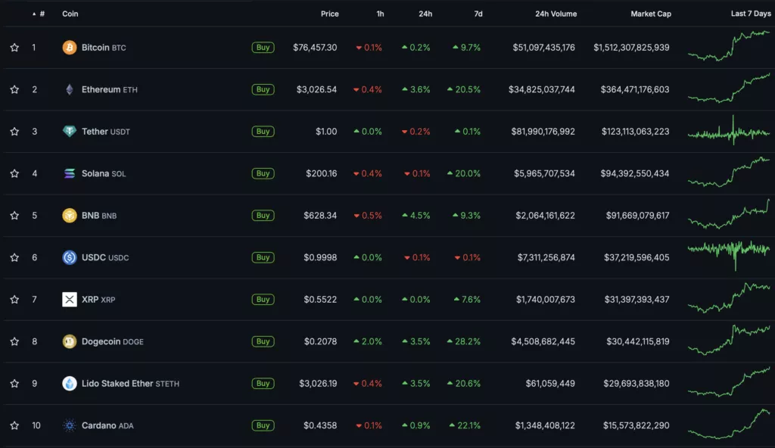Open Cardano's 7-day sparkline chart
The height and width of the screenshot is (448, 775).
tap(729, 424)
